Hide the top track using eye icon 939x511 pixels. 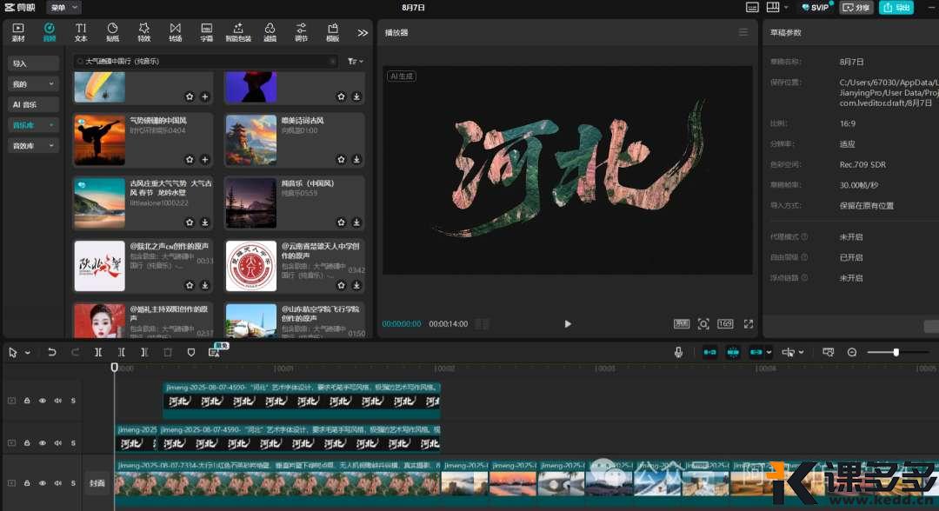click(x=43, y=401)
